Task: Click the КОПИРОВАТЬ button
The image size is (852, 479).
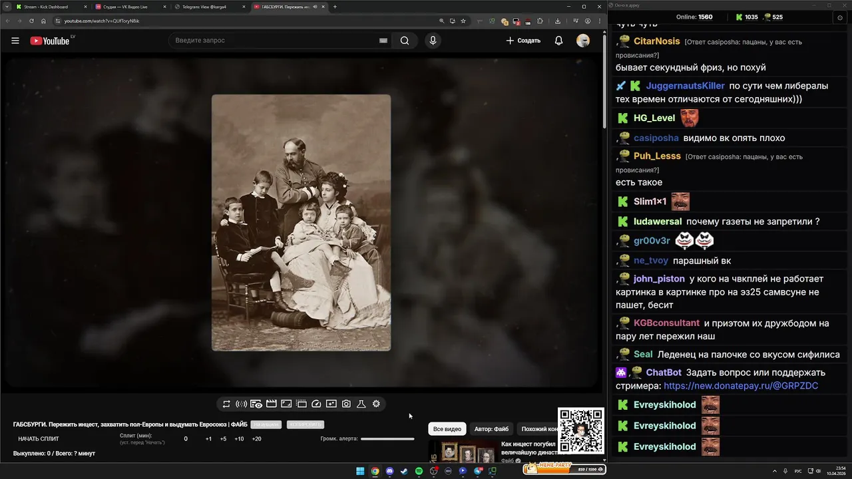Action: 306,424
